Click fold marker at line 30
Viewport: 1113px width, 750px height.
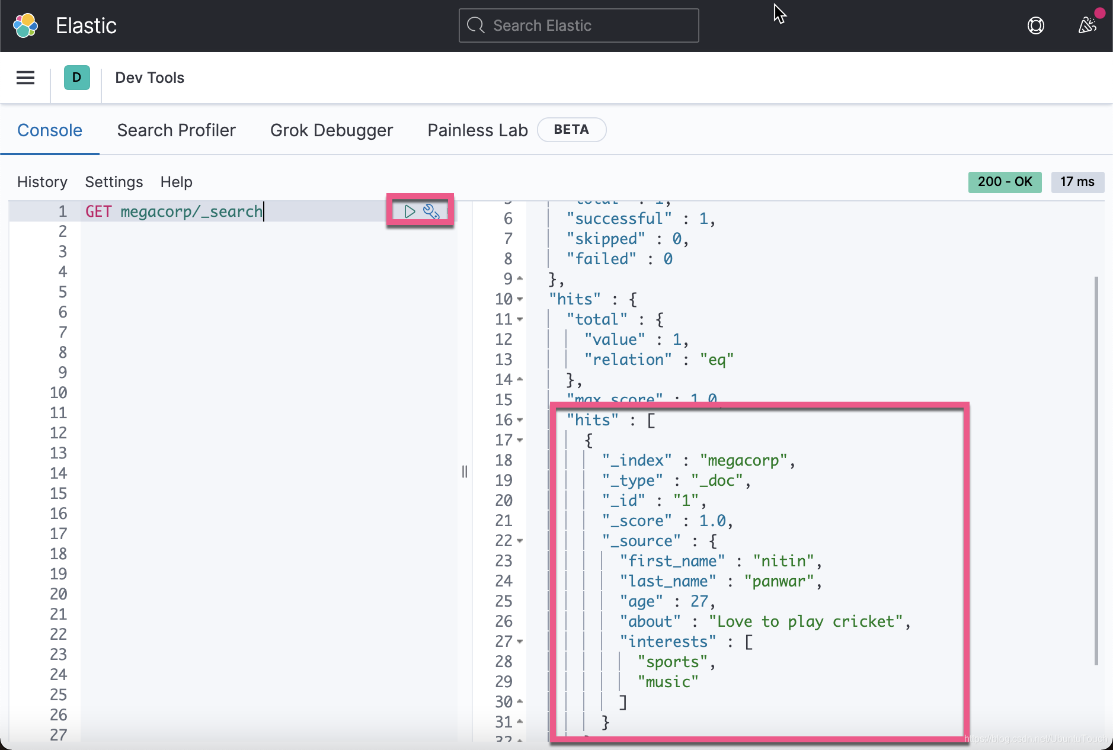pyautogui.click(x=520, y=701)
